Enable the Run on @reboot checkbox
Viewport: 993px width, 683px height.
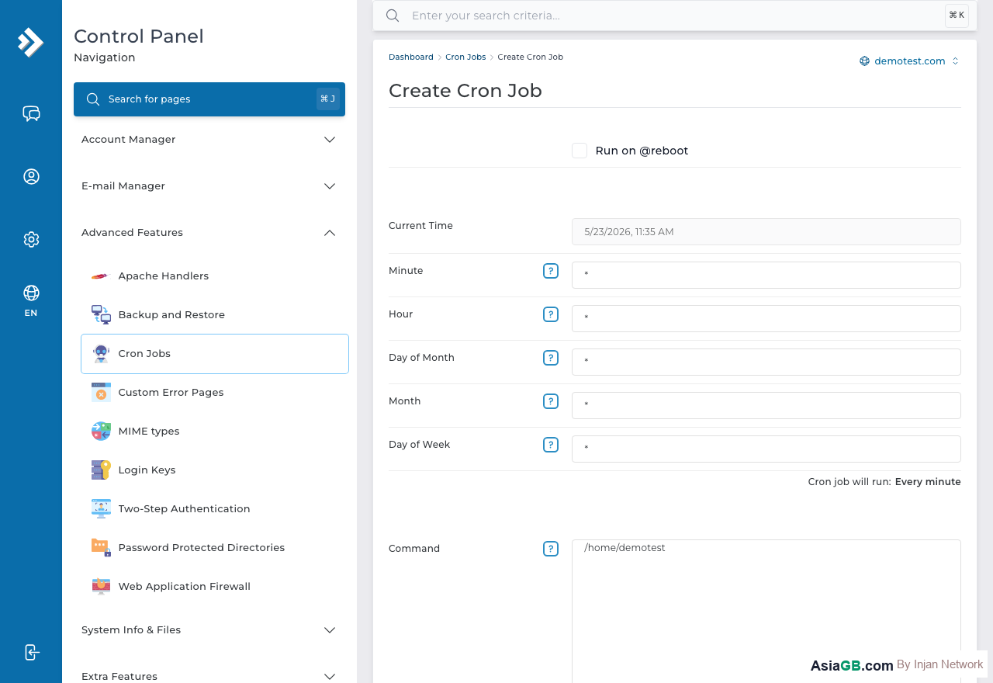click(x=580, y=151)
